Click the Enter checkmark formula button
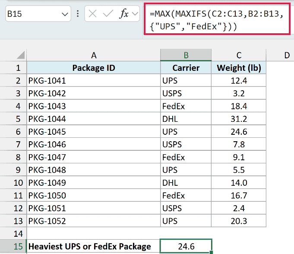 tap(108, 14)
